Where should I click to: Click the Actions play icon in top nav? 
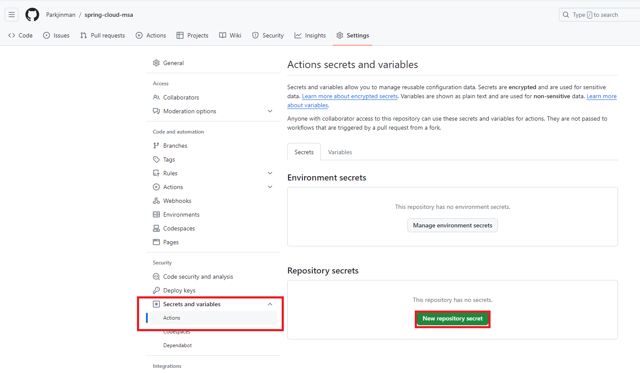click(139, 35)
